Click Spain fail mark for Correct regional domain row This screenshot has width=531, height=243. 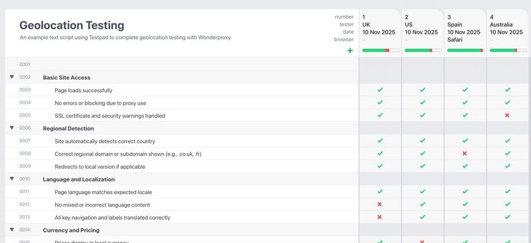465,154
